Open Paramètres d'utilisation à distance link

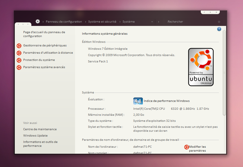(x=48, y=53)
